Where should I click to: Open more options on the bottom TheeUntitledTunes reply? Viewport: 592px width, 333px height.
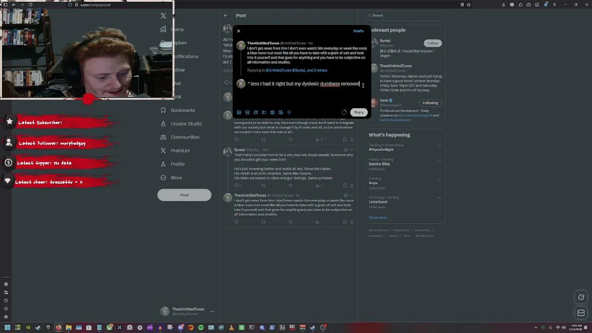(x=351, y=195)
